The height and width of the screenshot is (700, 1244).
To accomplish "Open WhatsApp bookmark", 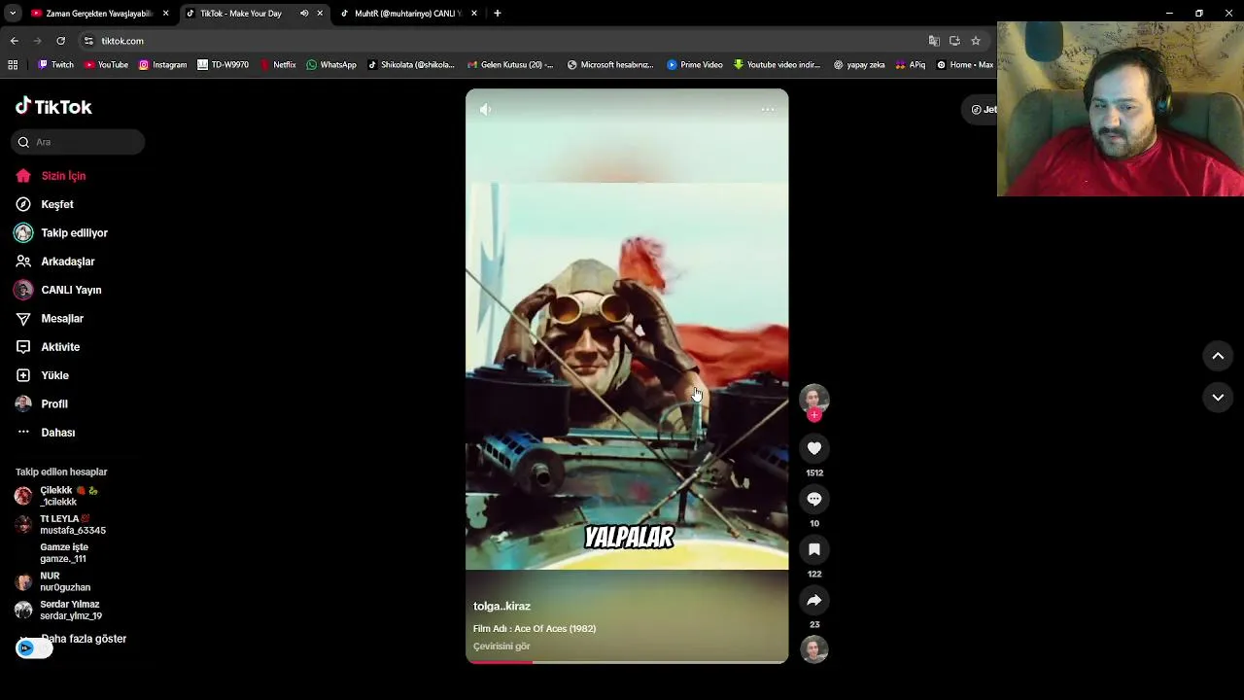I will [x=331, y=65].
